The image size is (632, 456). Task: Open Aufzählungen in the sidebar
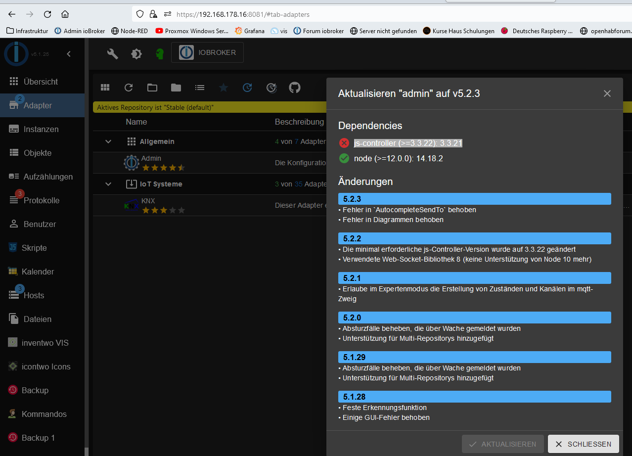[43, 177]
